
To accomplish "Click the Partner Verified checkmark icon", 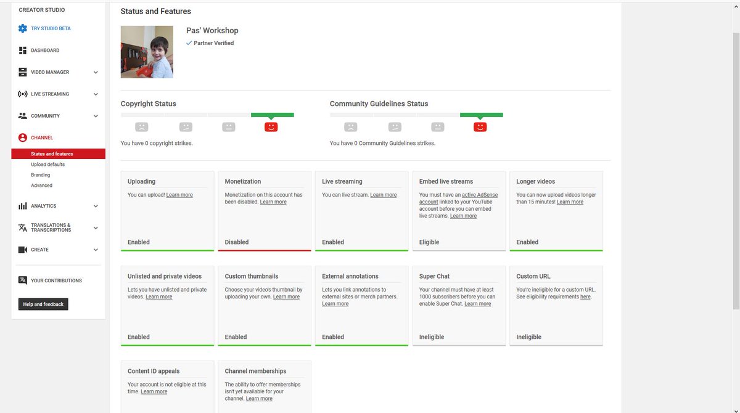I will [189, 43].
